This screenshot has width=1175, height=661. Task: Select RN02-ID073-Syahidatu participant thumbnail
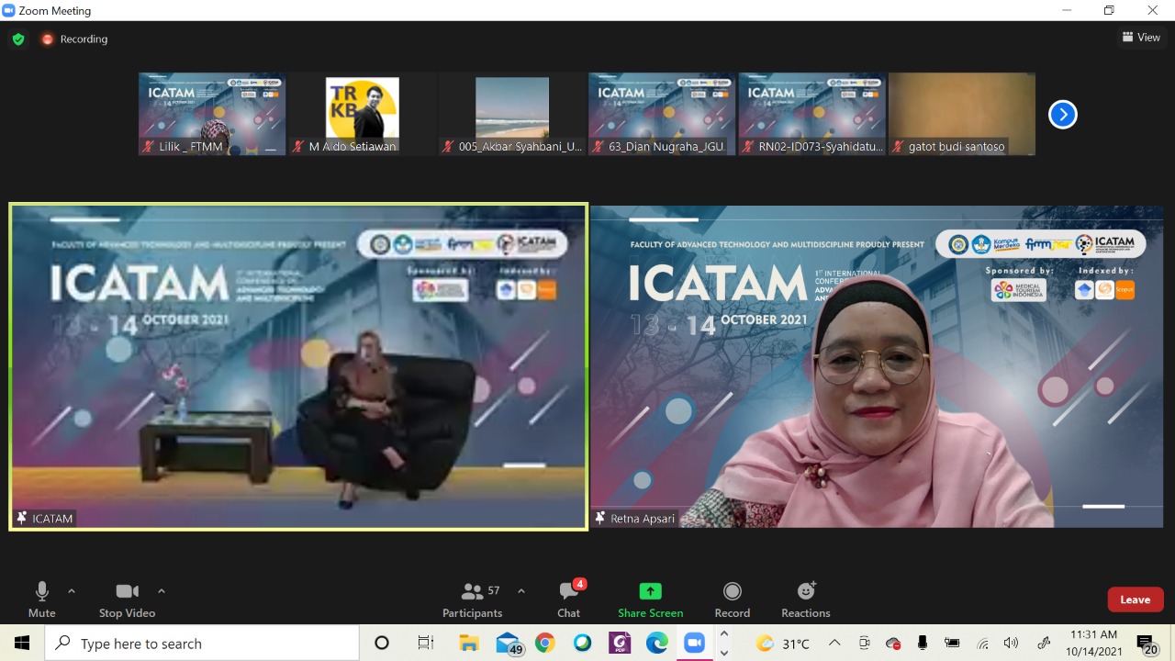pos(812,114)
